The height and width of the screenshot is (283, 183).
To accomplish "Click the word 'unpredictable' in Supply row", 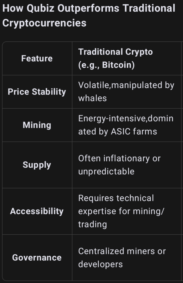I will coord(106,172).
